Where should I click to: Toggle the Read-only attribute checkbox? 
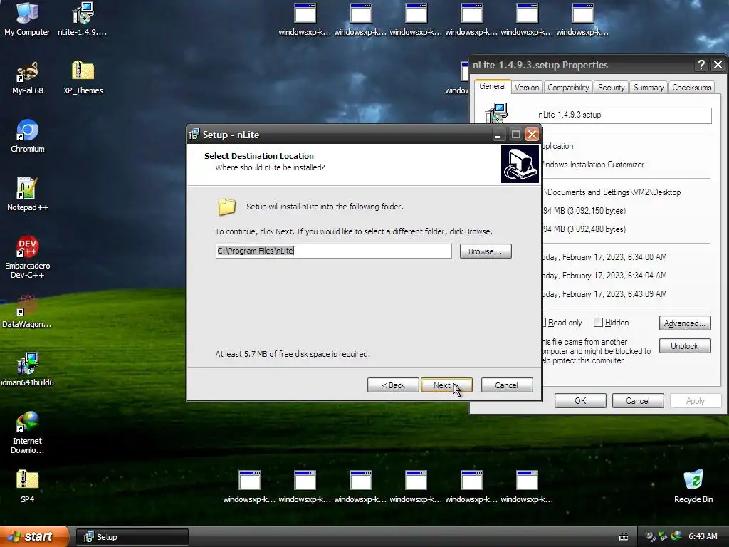(x=545, y=323)
